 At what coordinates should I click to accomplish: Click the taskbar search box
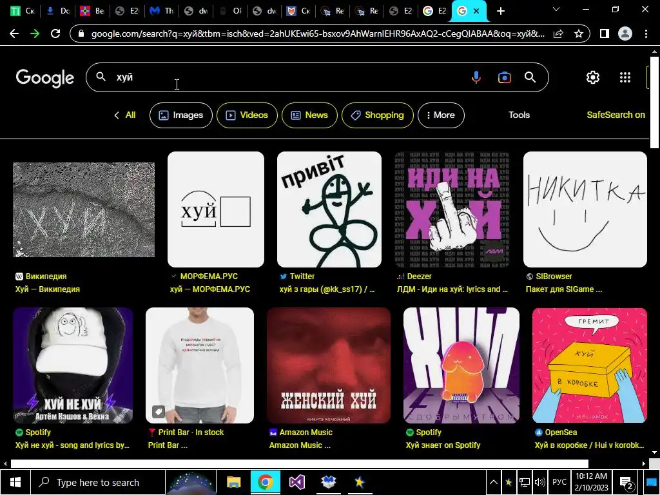[98, 482]
